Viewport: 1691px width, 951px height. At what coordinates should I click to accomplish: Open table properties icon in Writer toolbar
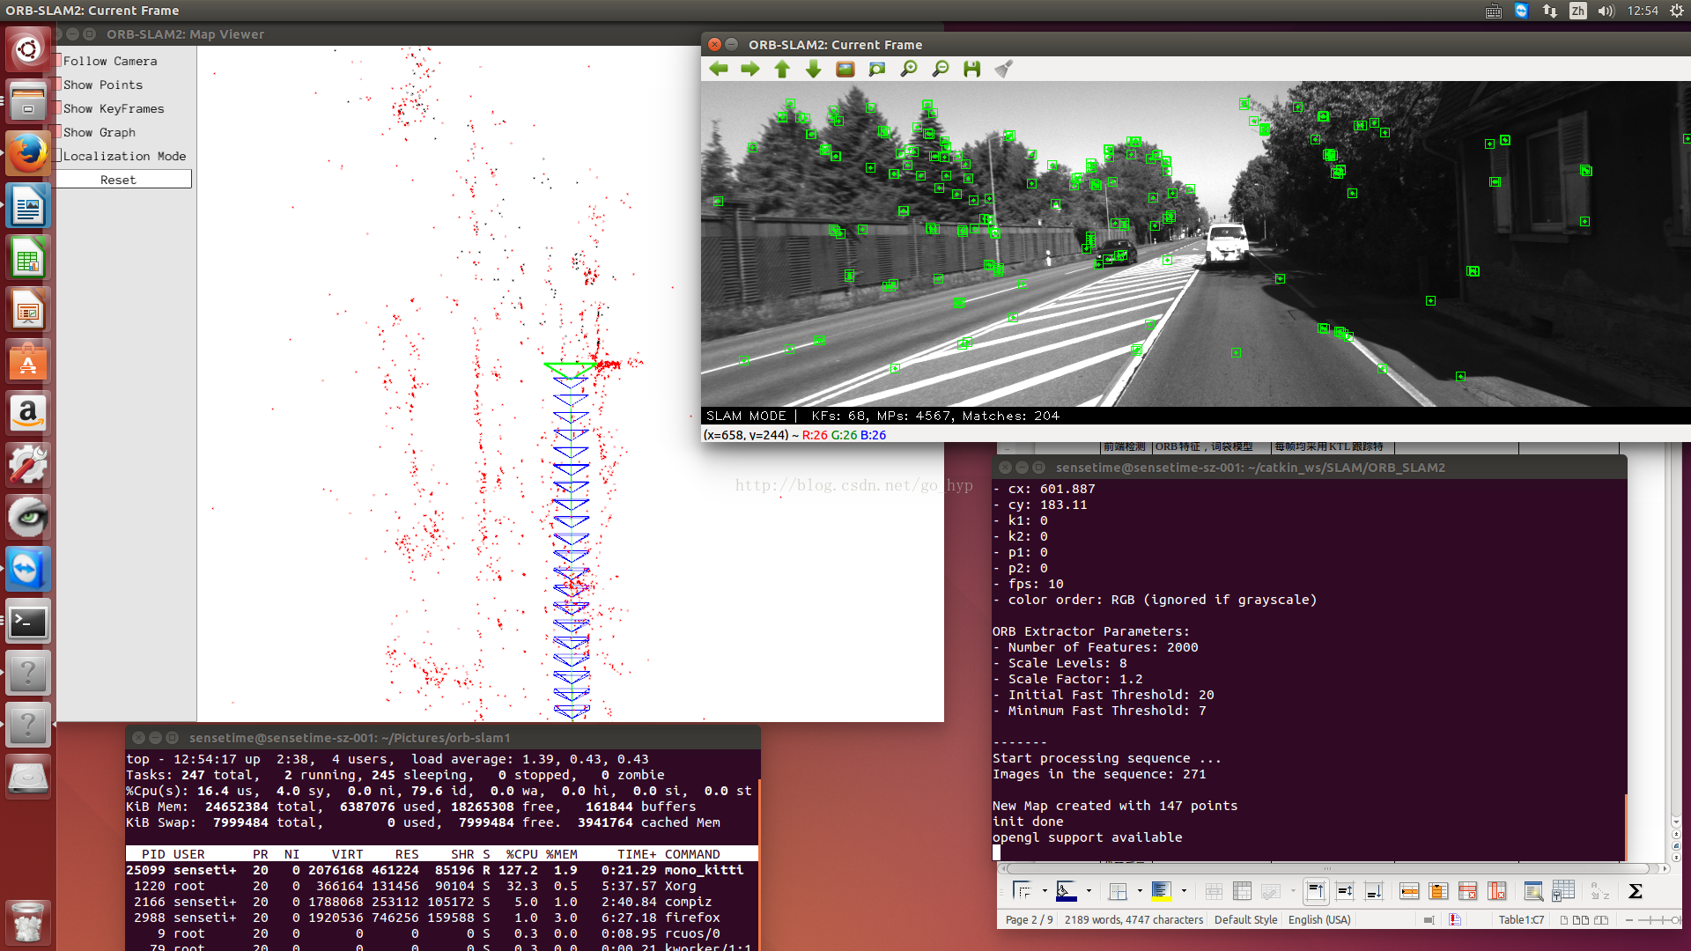(x=1563, y=891)
